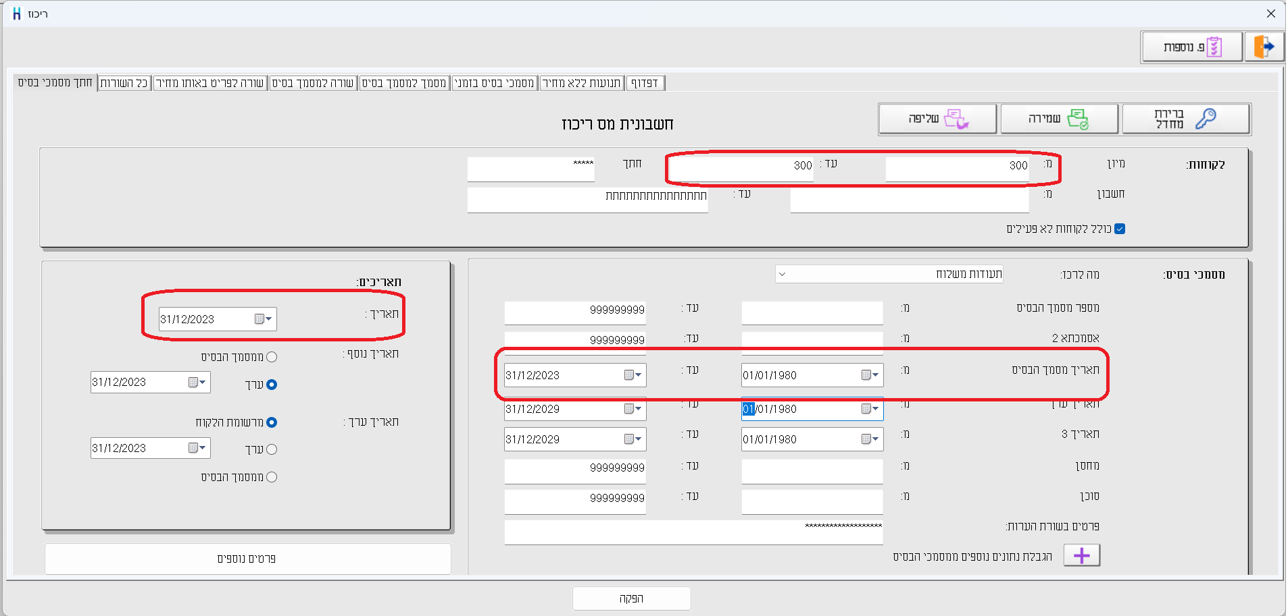1288x616 pixels.
Task: Click הגבלת נתונים נוספים ממסמכי הבסיס label
Action: 972,557
